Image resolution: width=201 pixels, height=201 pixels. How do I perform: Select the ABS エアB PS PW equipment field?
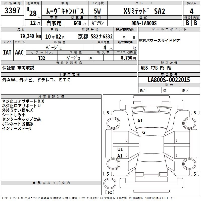point(156,68)
